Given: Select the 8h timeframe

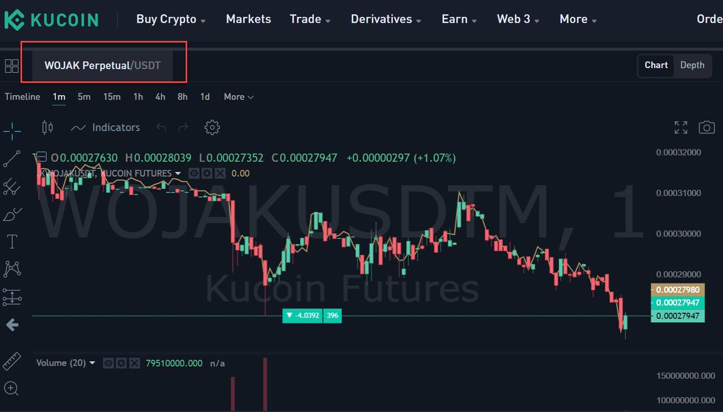Looking at the screenshot, I should click(x=182, y=97).
